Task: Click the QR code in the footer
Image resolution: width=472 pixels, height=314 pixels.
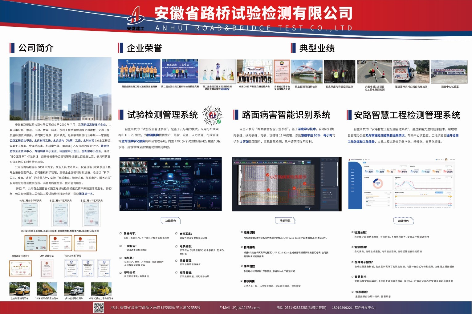Action: point(99,308)
